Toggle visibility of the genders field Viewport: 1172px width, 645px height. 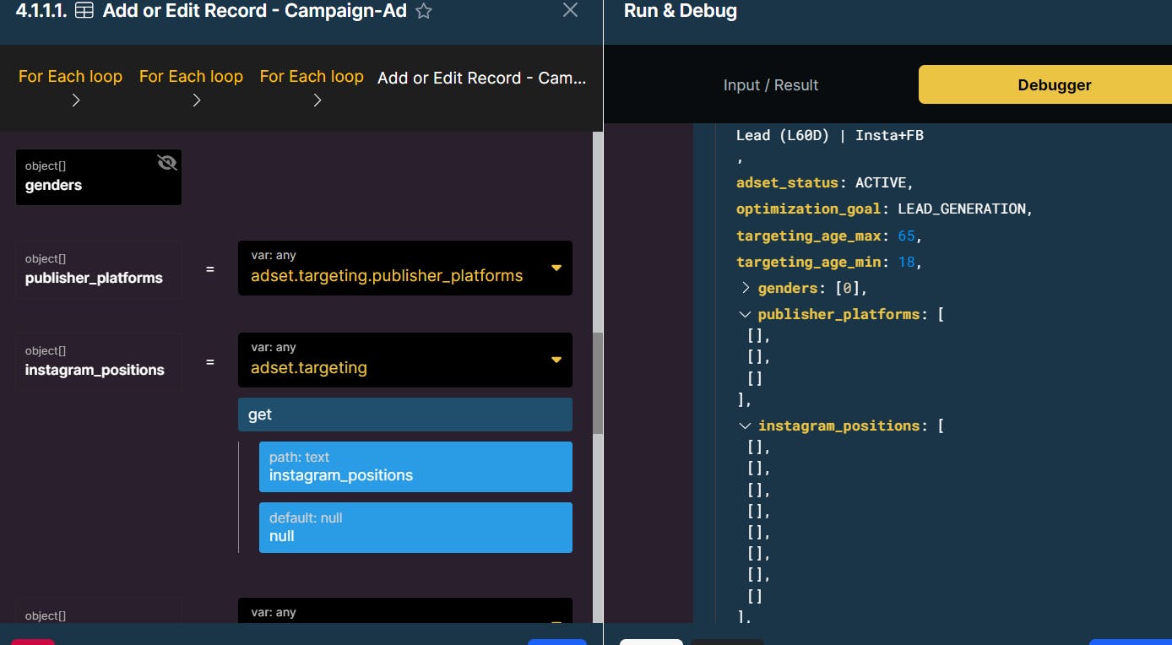click(167, 163)
